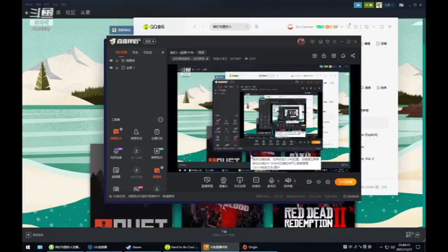Expand the speaker options arrow
448x252 pixels.
[x=295, y=181]
